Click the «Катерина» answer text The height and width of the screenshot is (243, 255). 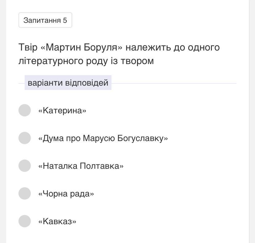[62, 111]
